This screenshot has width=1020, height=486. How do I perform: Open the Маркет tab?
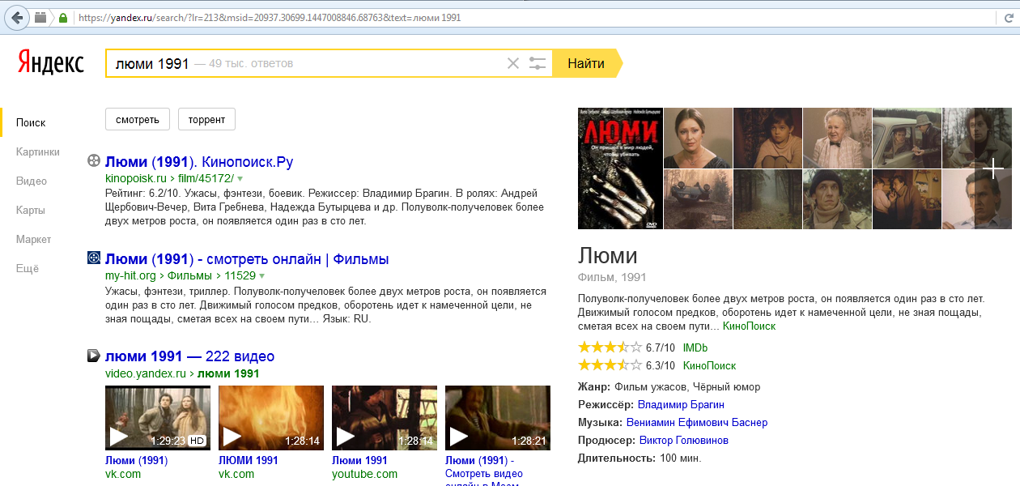point(33,239)
